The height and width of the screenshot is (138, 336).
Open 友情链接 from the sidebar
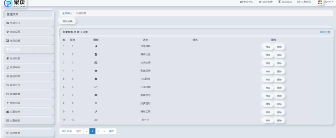28,94
